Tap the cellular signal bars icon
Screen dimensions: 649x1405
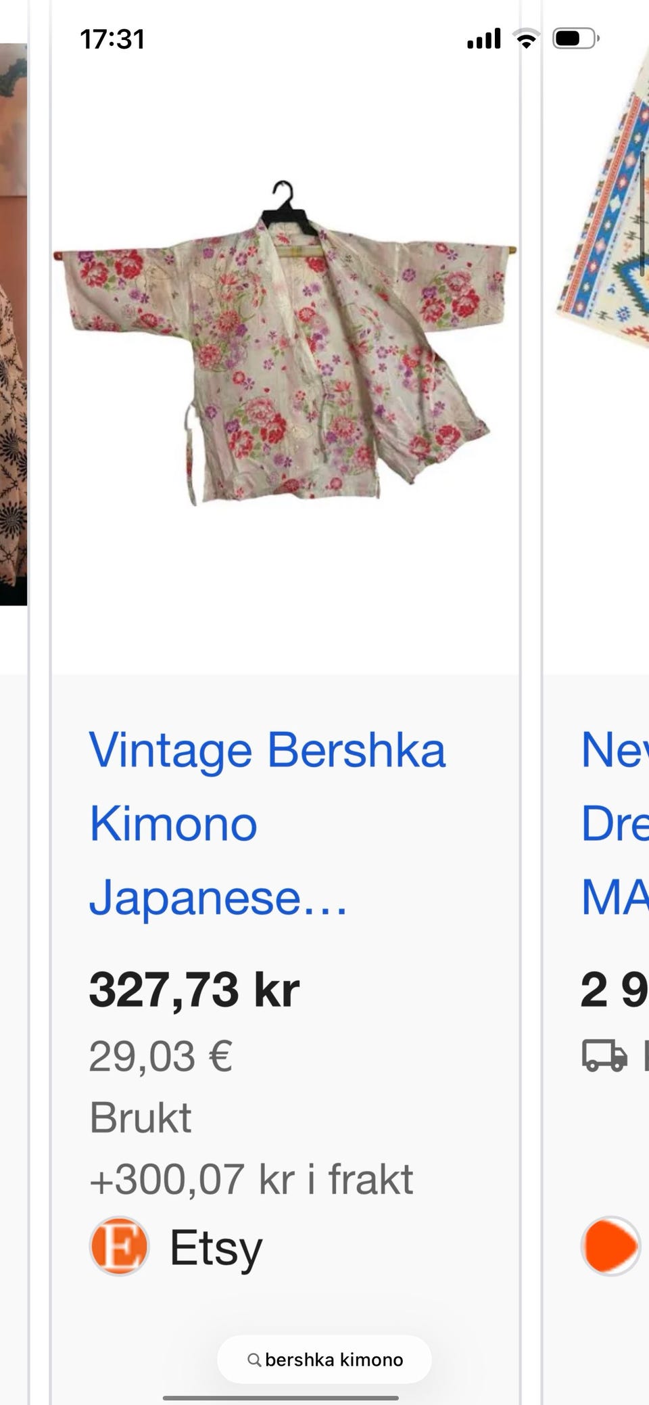pyautogui.click(x=484, y=39)
